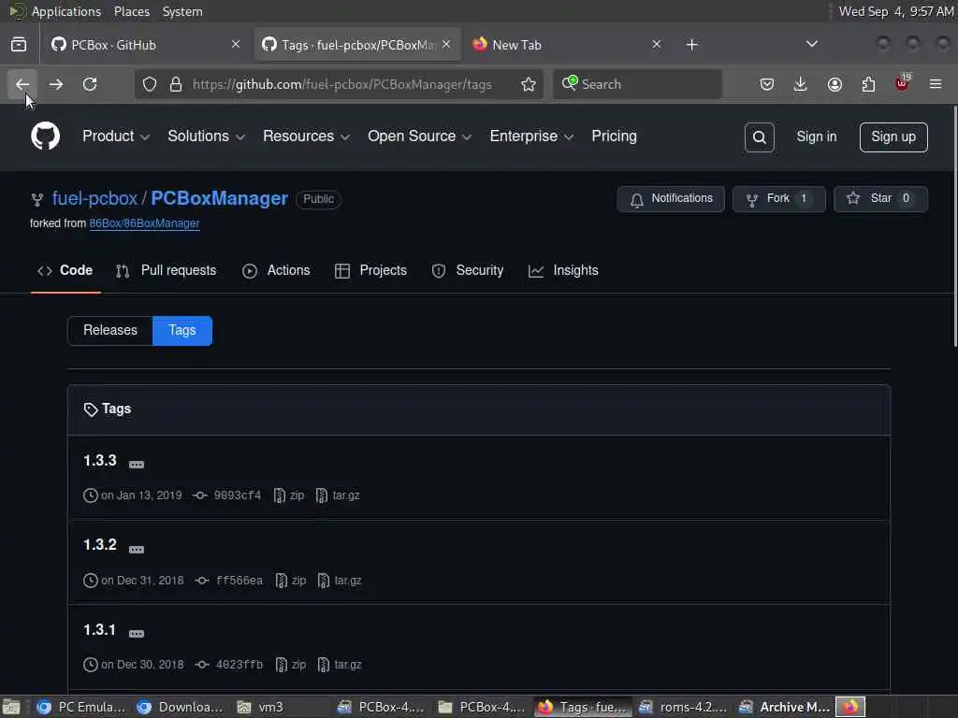Go to the GitHub homepage logo
Screen dimensions: 958x718
coord(45,136)
